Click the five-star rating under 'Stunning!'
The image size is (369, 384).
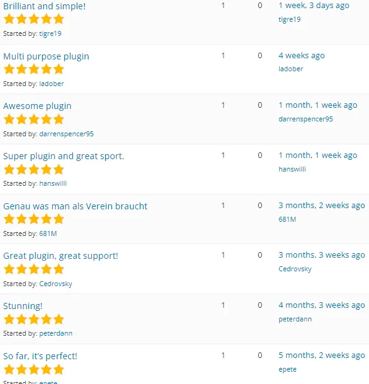34,320
